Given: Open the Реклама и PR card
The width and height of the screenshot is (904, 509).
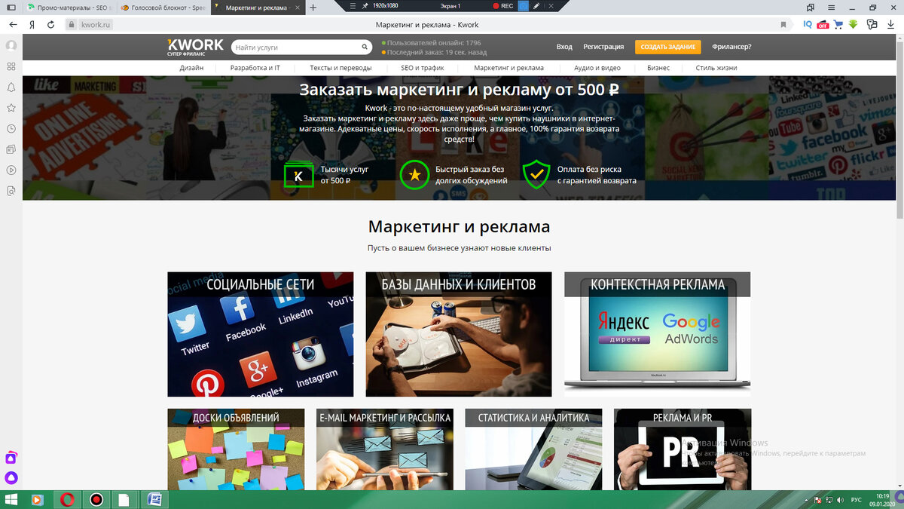Looking at the screenshot, I should [683, 449].
